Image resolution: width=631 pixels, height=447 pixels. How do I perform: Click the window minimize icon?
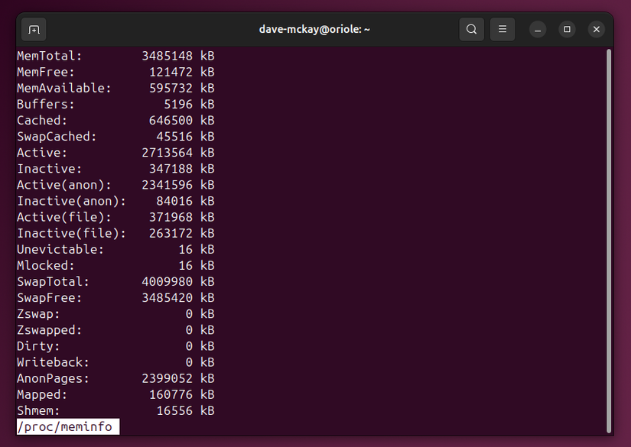point(537,29)
